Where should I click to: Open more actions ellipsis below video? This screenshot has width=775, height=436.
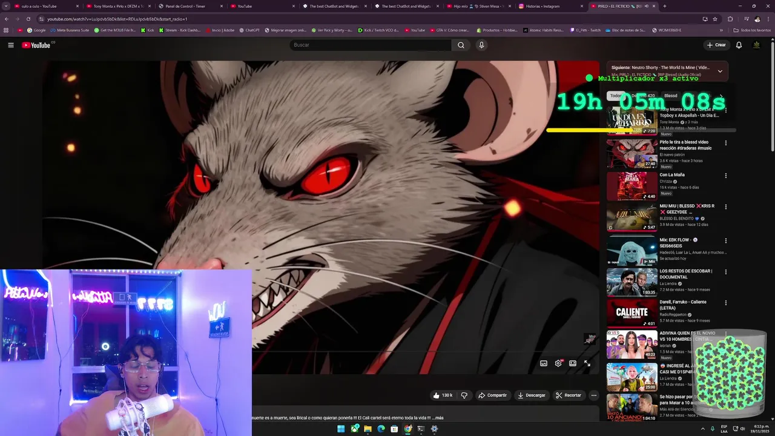594,395
